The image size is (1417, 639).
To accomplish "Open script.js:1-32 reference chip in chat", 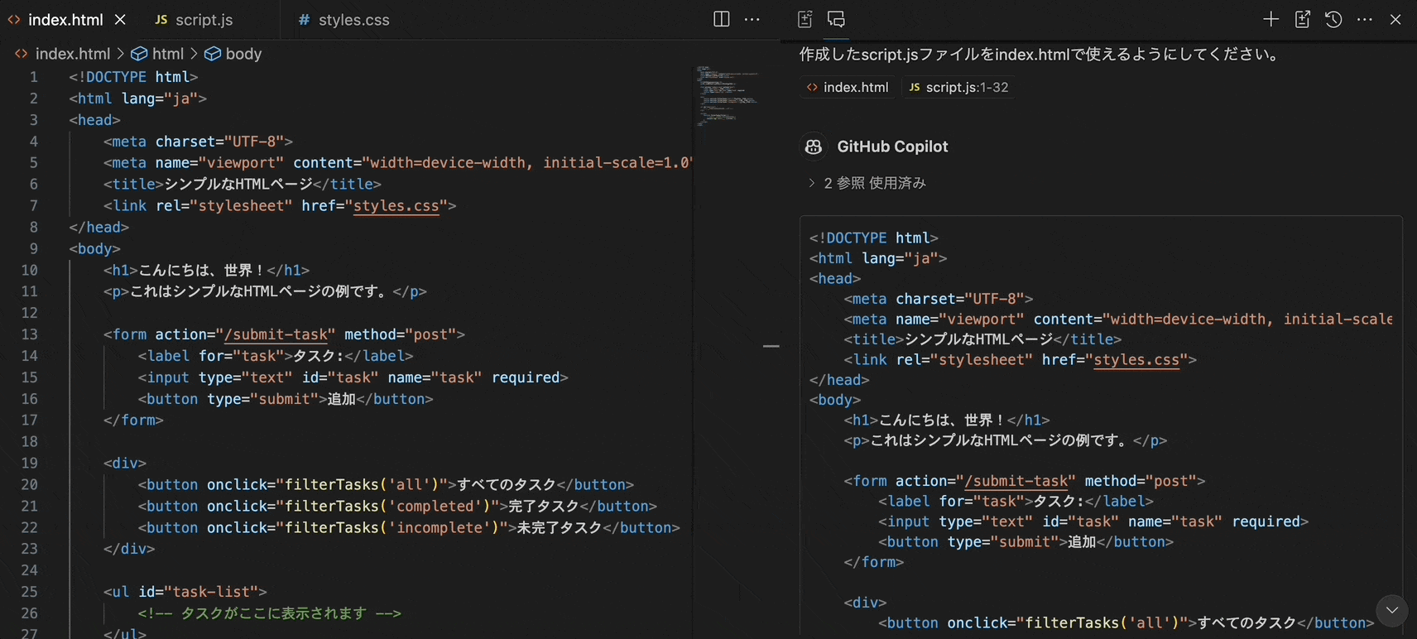I will (x=959, y=87).
